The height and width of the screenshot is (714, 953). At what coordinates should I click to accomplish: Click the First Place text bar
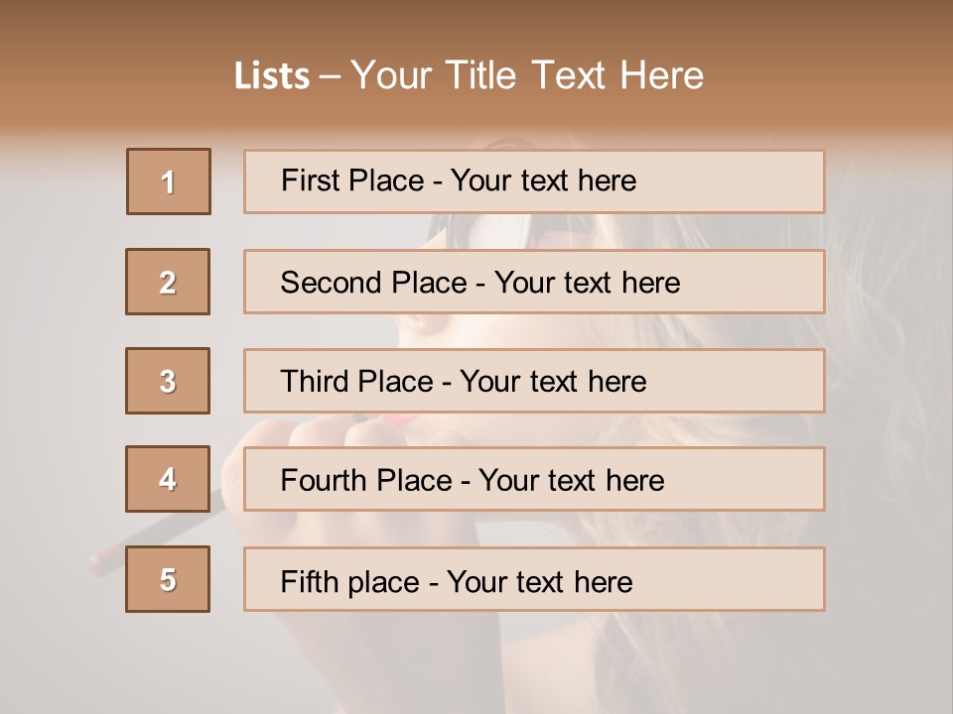point(534,181)
